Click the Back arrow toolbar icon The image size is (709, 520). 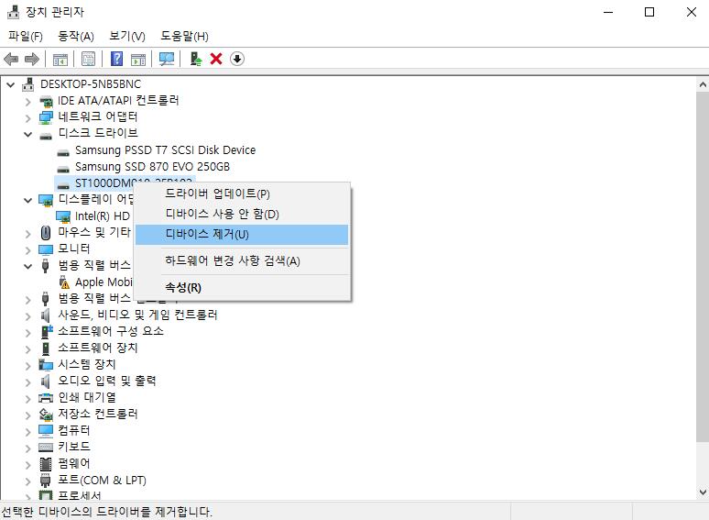(x=11, y=59)
